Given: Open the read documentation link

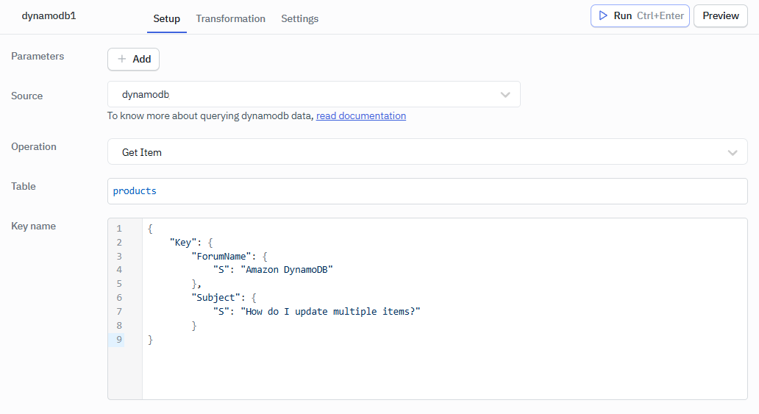Looking at the screenshot, I should click(x=360, y=115).
